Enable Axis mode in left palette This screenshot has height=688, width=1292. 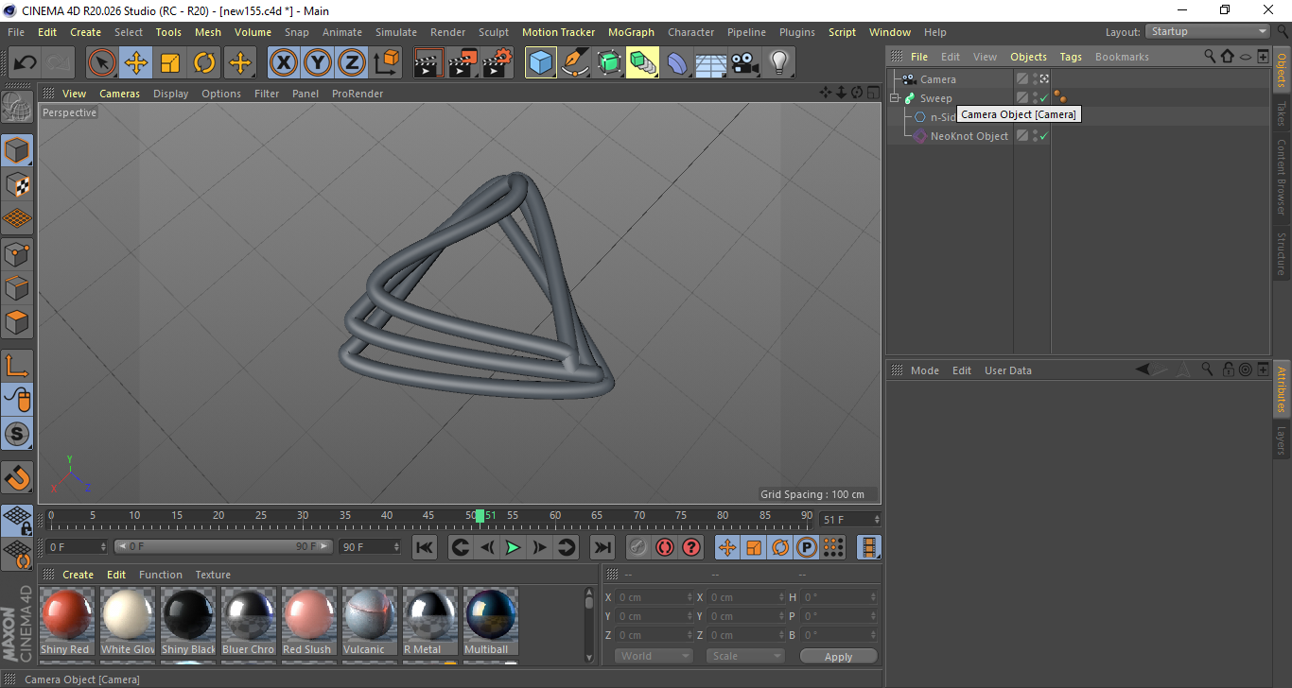[x=17, y=366]
